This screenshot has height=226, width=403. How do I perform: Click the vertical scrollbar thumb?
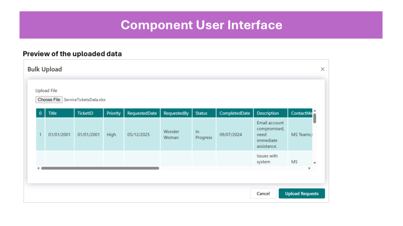pos(314,118)
